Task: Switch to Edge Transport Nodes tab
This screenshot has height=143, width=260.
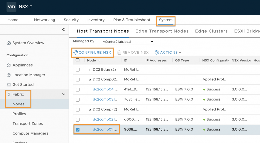Action: pos(162,31)
